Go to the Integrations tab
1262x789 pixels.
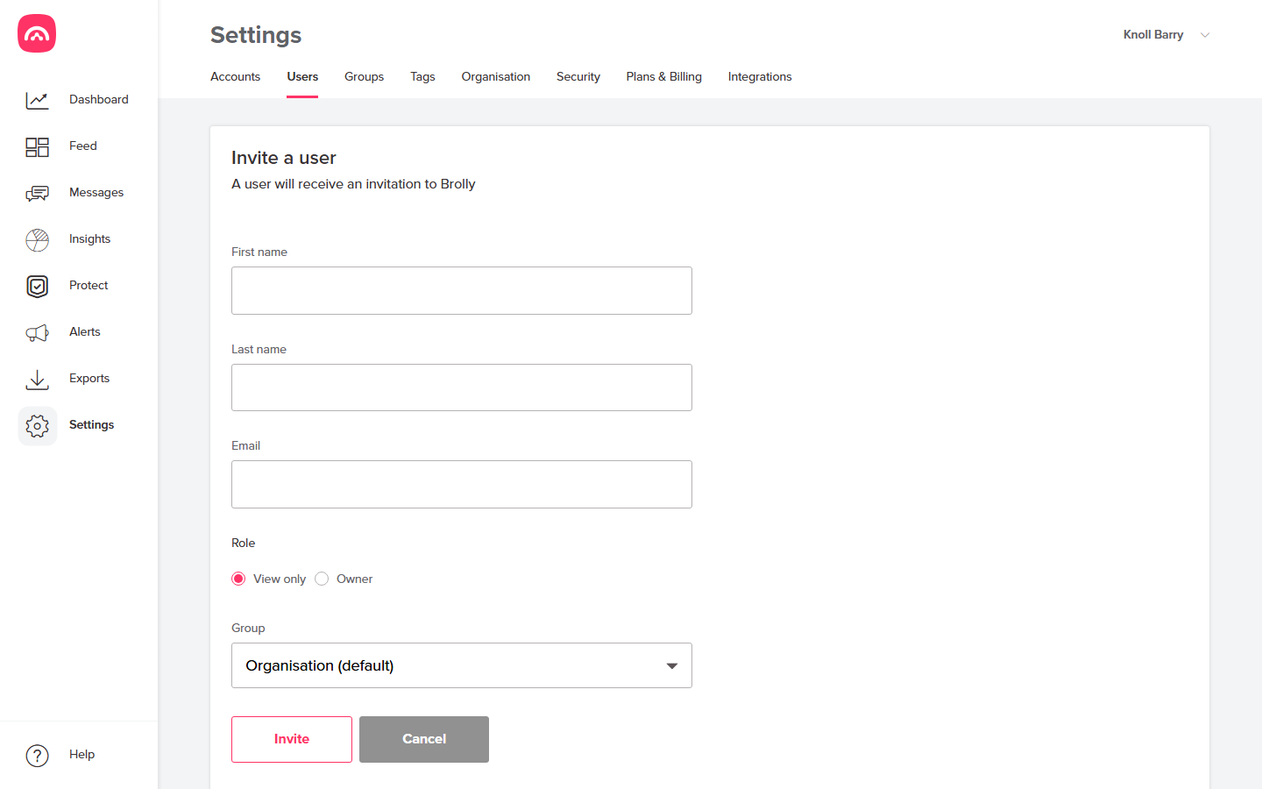[x=760, y=76]
